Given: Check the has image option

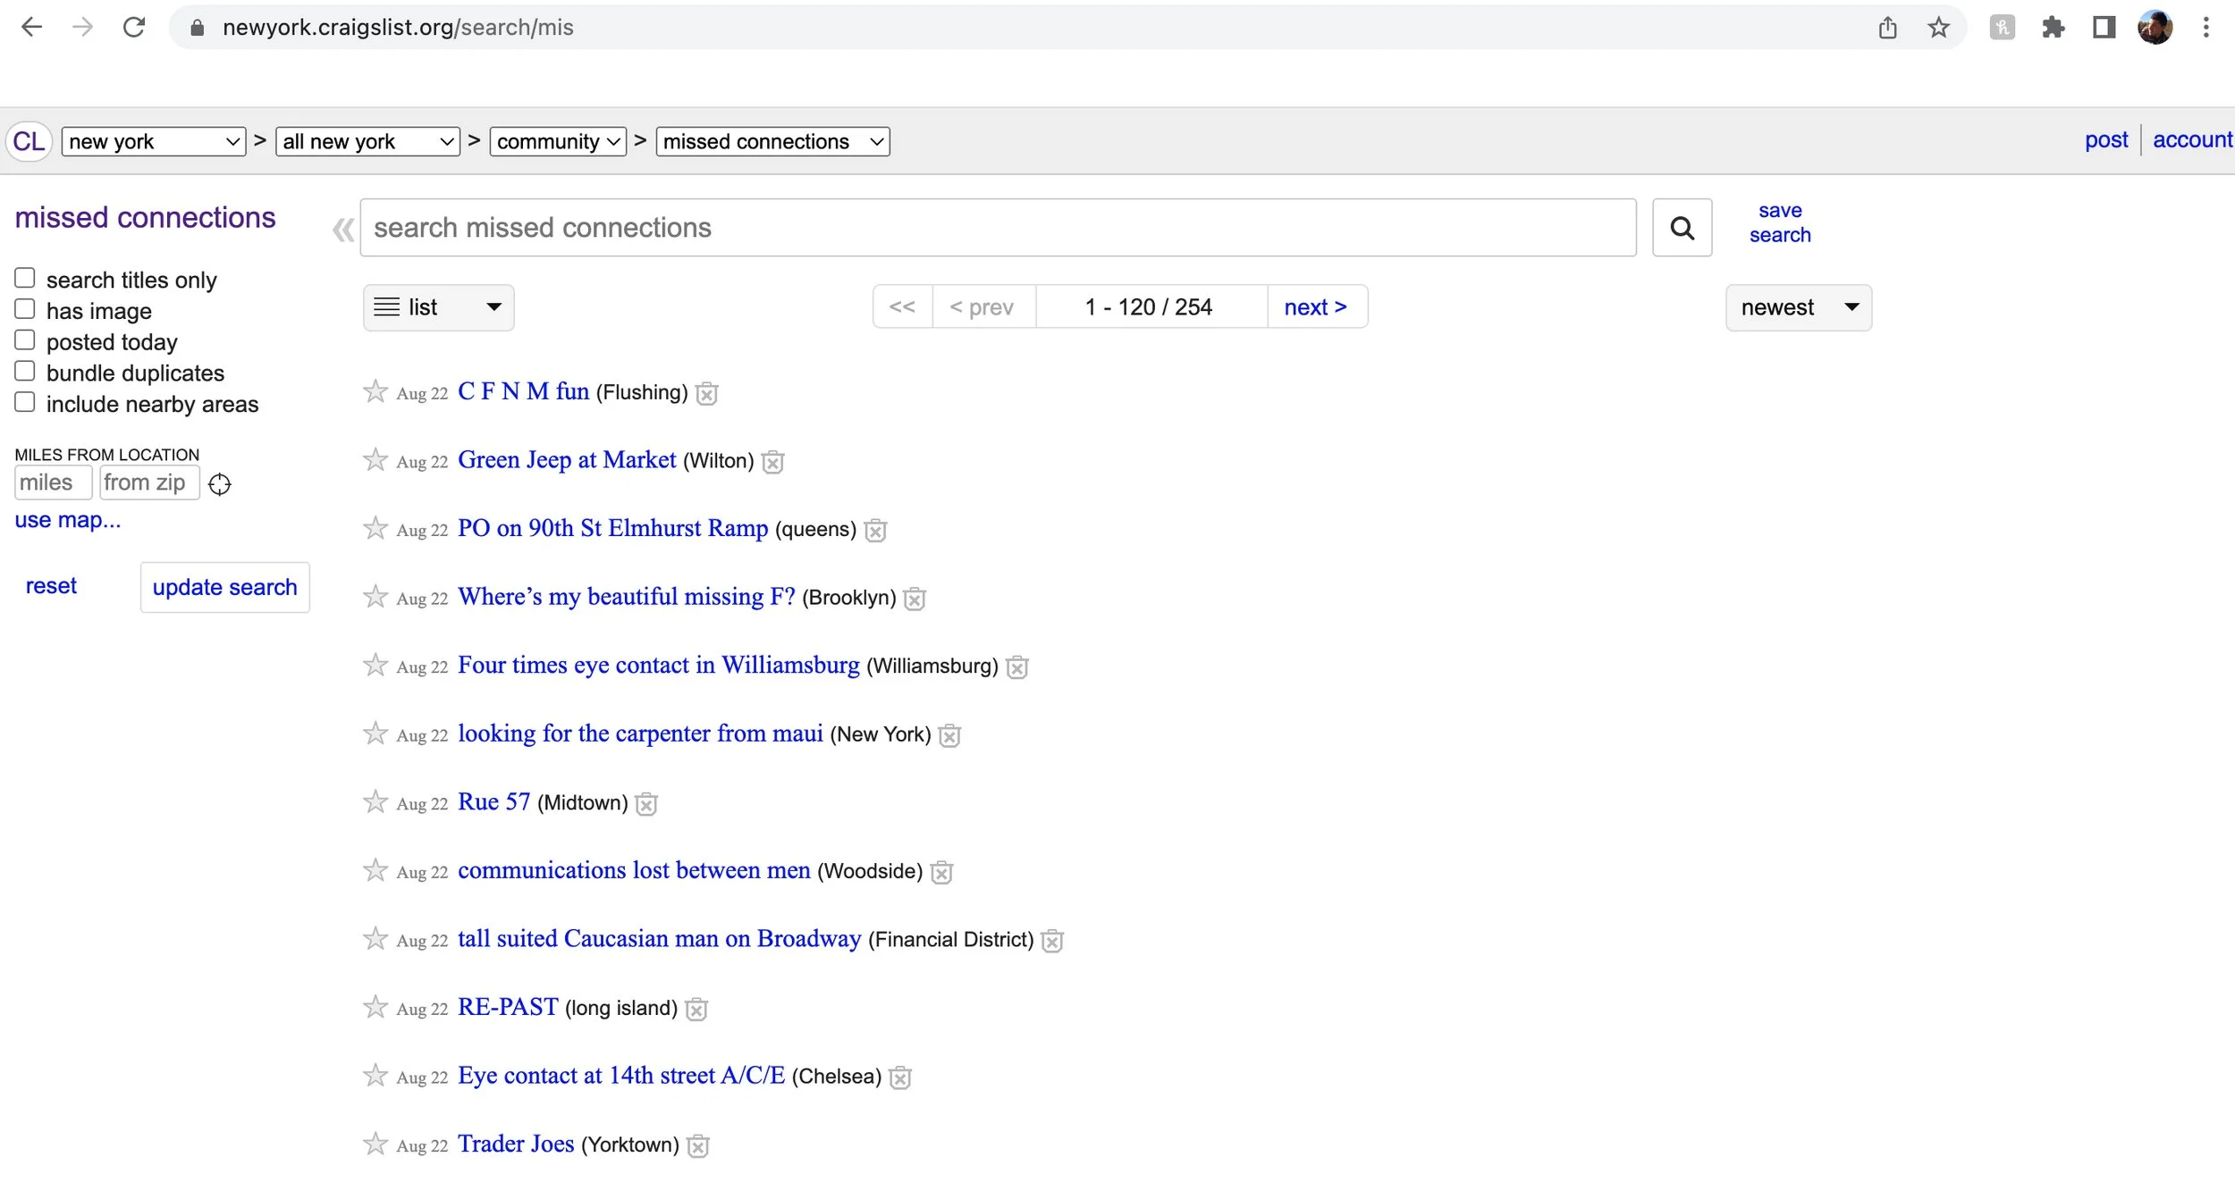Looking at the screenshot, I should 25,309.
